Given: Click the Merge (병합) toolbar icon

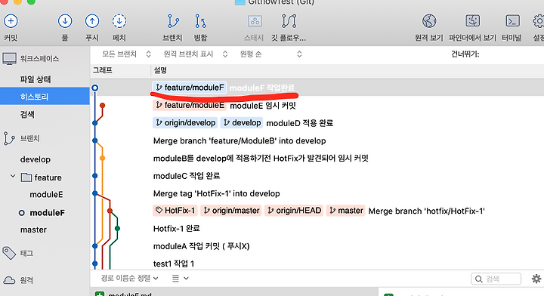Looking at the screenshot, I should [200, 21].
